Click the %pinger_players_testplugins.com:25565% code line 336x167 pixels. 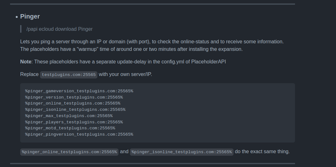(x=74, y=122)
